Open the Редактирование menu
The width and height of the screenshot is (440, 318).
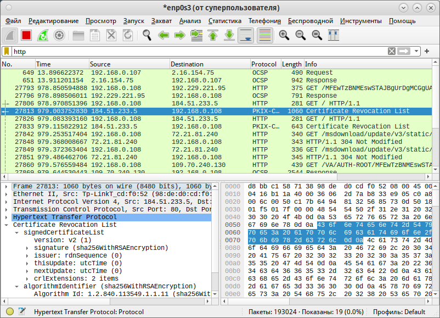pos(54,21)
